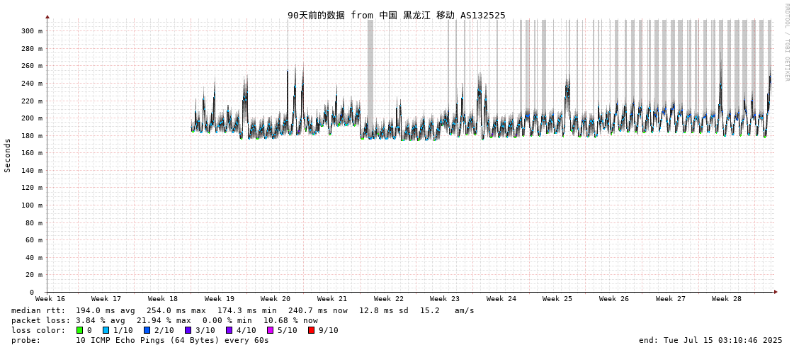Click the magenta 5/10 loss swatch

(x=270, y=330)
